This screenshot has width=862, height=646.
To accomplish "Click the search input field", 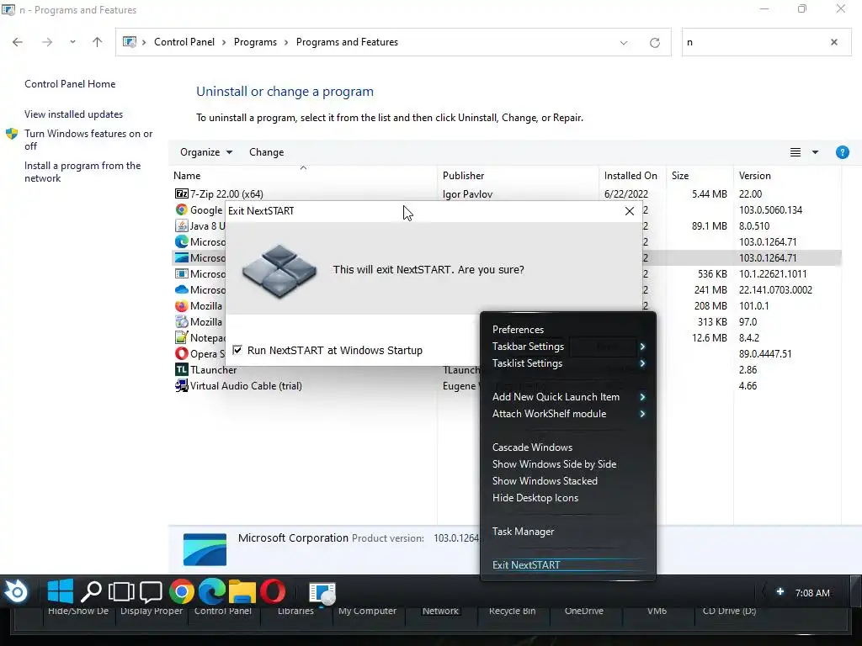I will coord(756,42).
